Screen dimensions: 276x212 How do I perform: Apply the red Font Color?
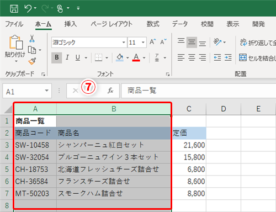click(x=136, y=57)
